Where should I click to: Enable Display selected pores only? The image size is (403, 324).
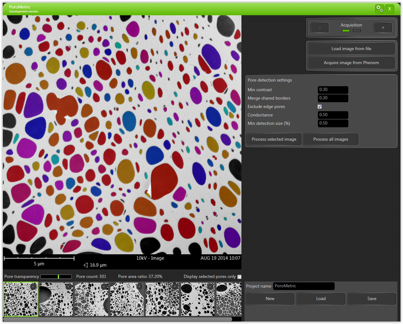tap(239, 276)
